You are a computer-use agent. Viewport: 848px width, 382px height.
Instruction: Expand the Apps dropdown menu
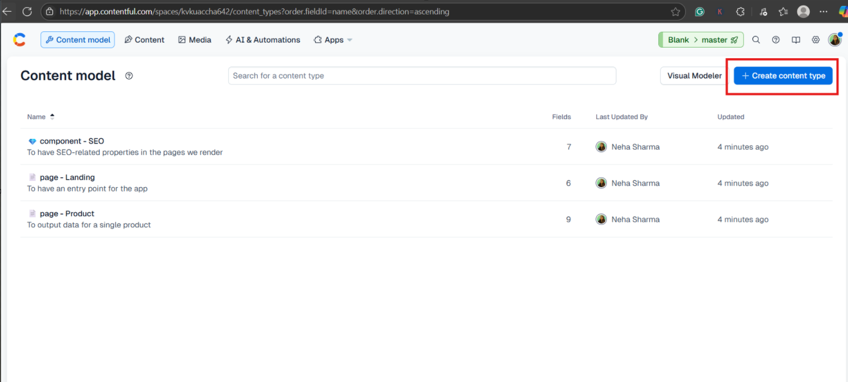[x=333, y=40]
